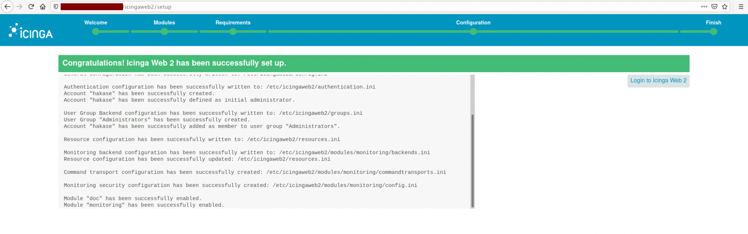Click 'Module "doc"' enabled line
748x234 pixels.
[133, 198]
